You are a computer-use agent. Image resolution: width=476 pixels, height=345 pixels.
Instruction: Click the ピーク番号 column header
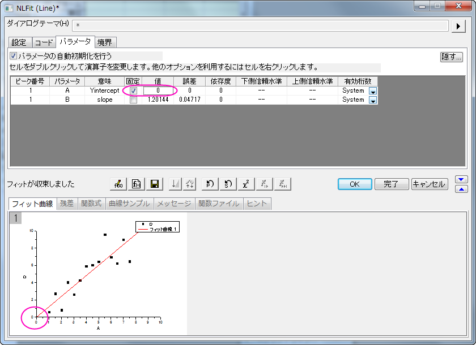[x=30, y=81]
